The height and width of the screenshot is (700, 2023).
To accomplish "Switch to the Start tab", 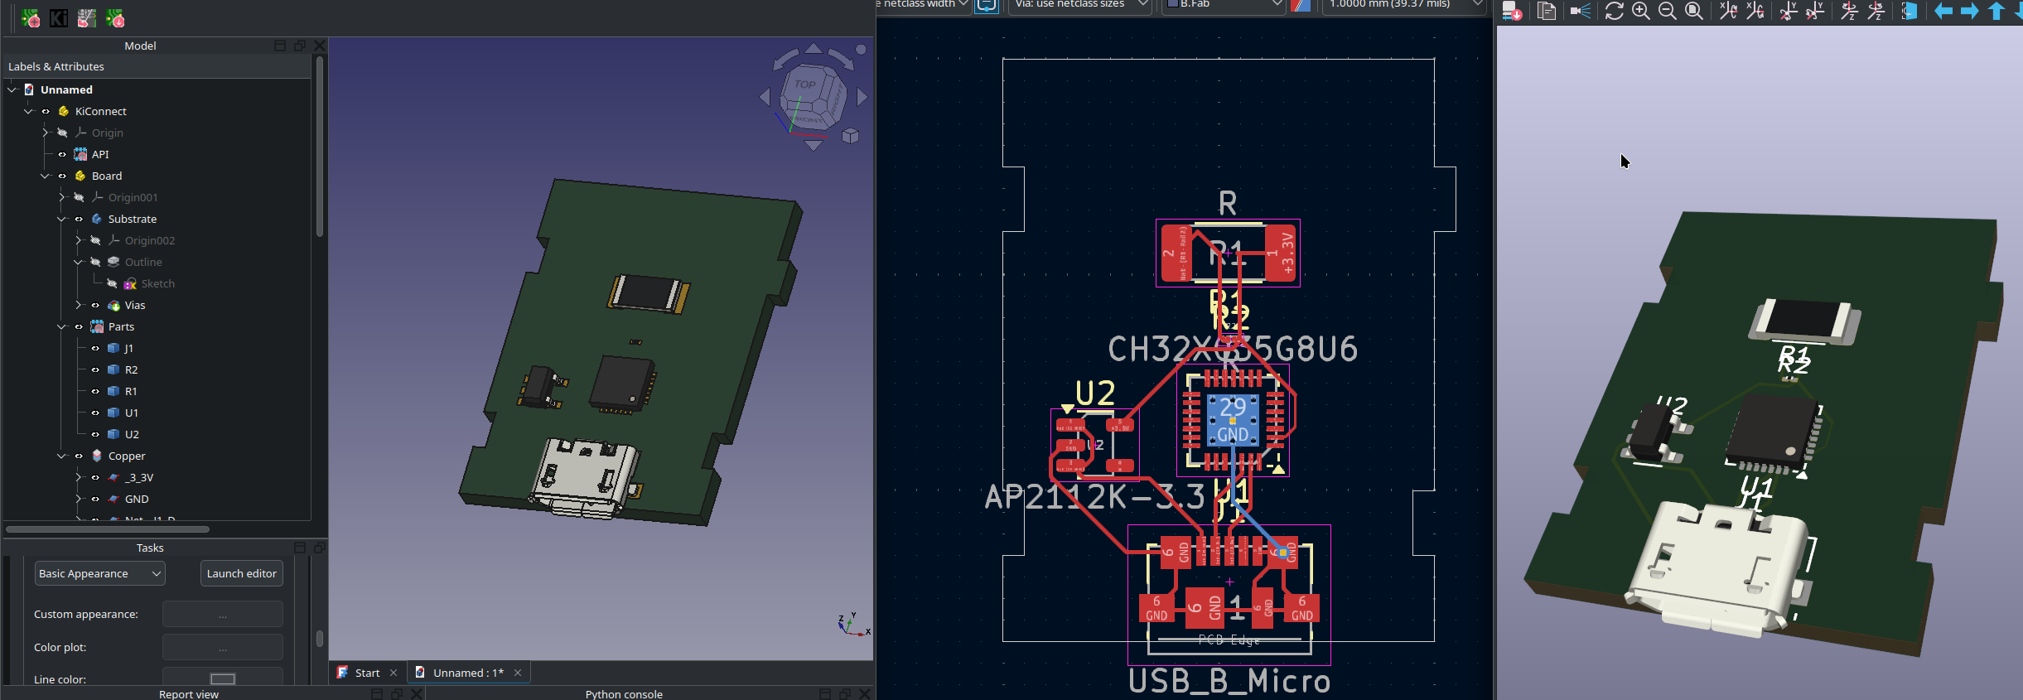I will tap(366, 673).
